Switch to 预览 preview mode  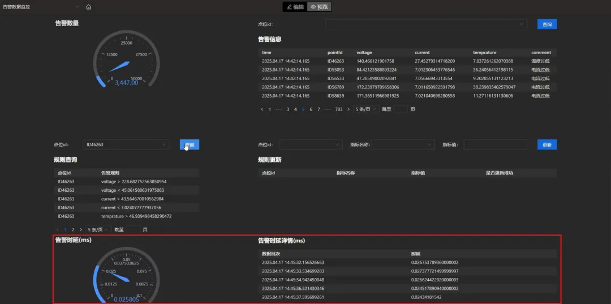(320, 7)
